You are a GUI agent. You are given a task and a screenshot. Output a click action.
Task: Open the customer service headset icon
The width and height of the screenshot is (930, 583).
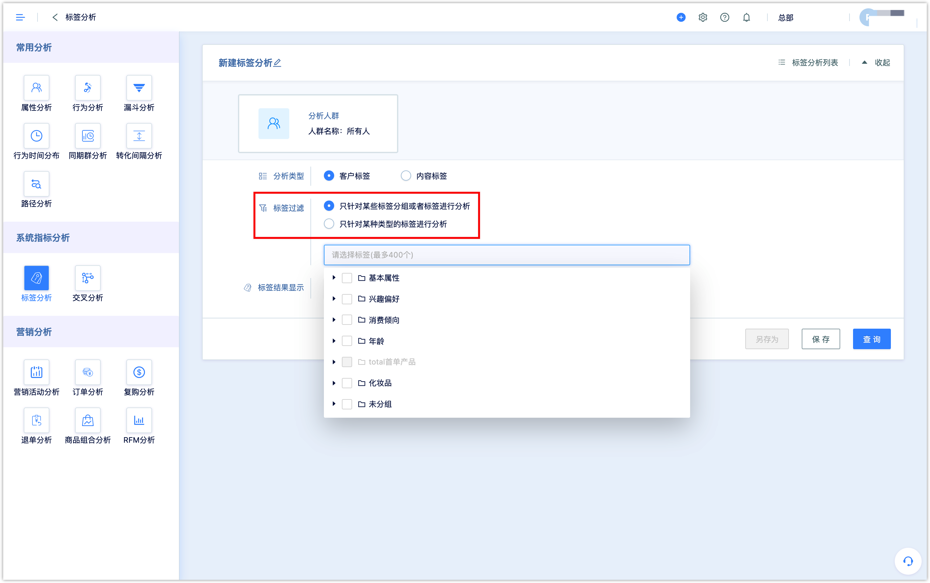click(908, 561)
